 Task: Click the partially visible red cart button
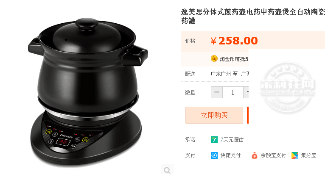point(248,115)
